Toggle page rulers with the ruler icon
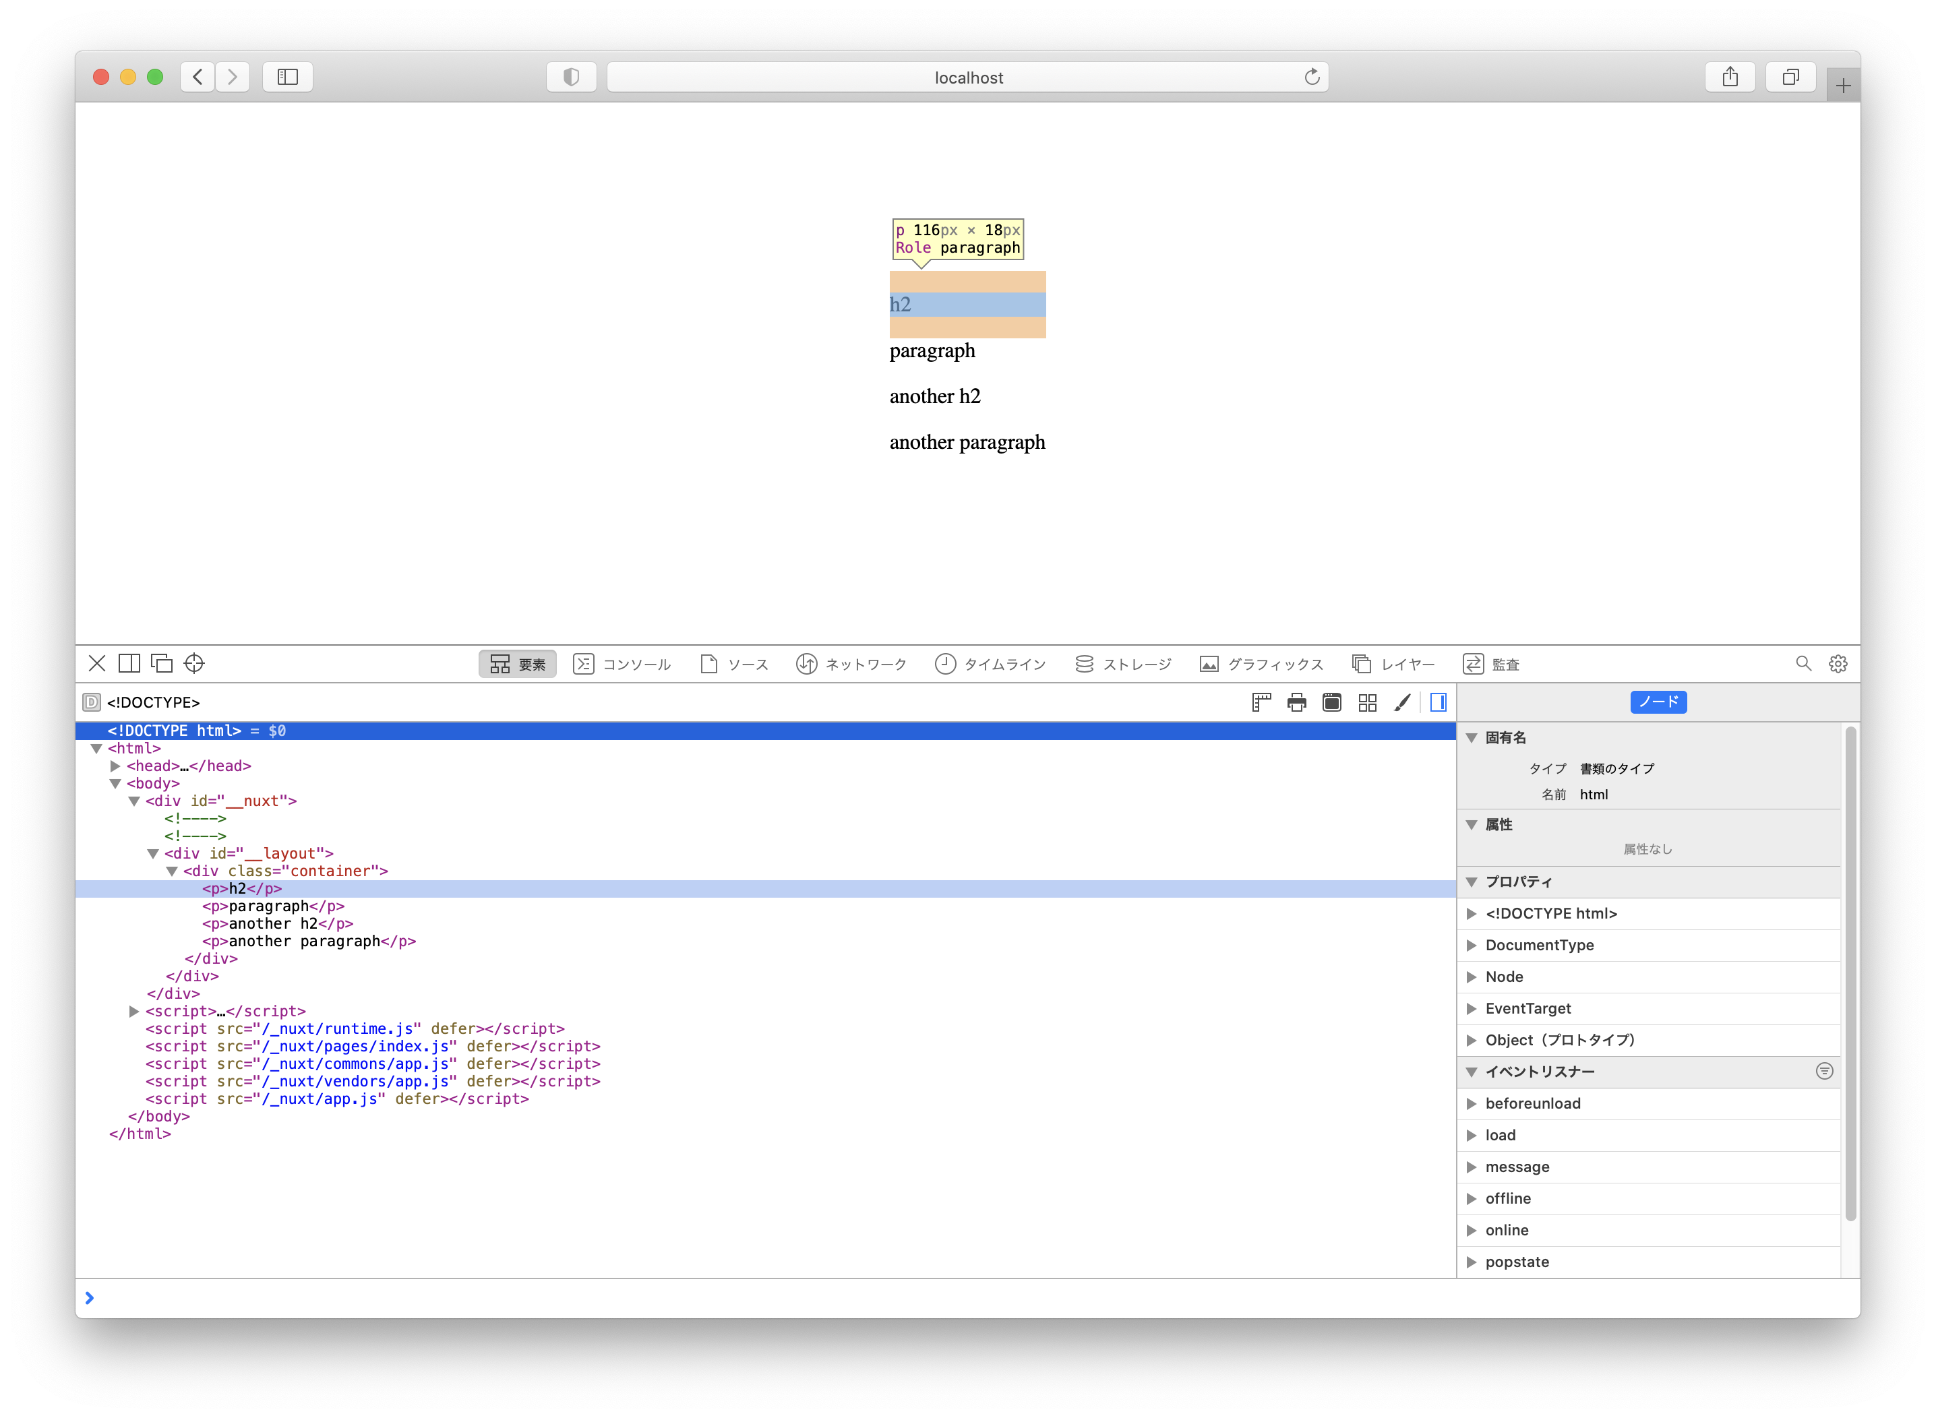Image resolution: width=1936 pixels, height=1418 pixels. point(1262,702)
